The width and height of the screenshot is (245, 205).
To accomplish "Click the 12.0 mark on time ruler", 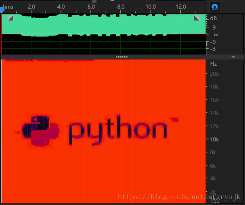I will 181,7.
